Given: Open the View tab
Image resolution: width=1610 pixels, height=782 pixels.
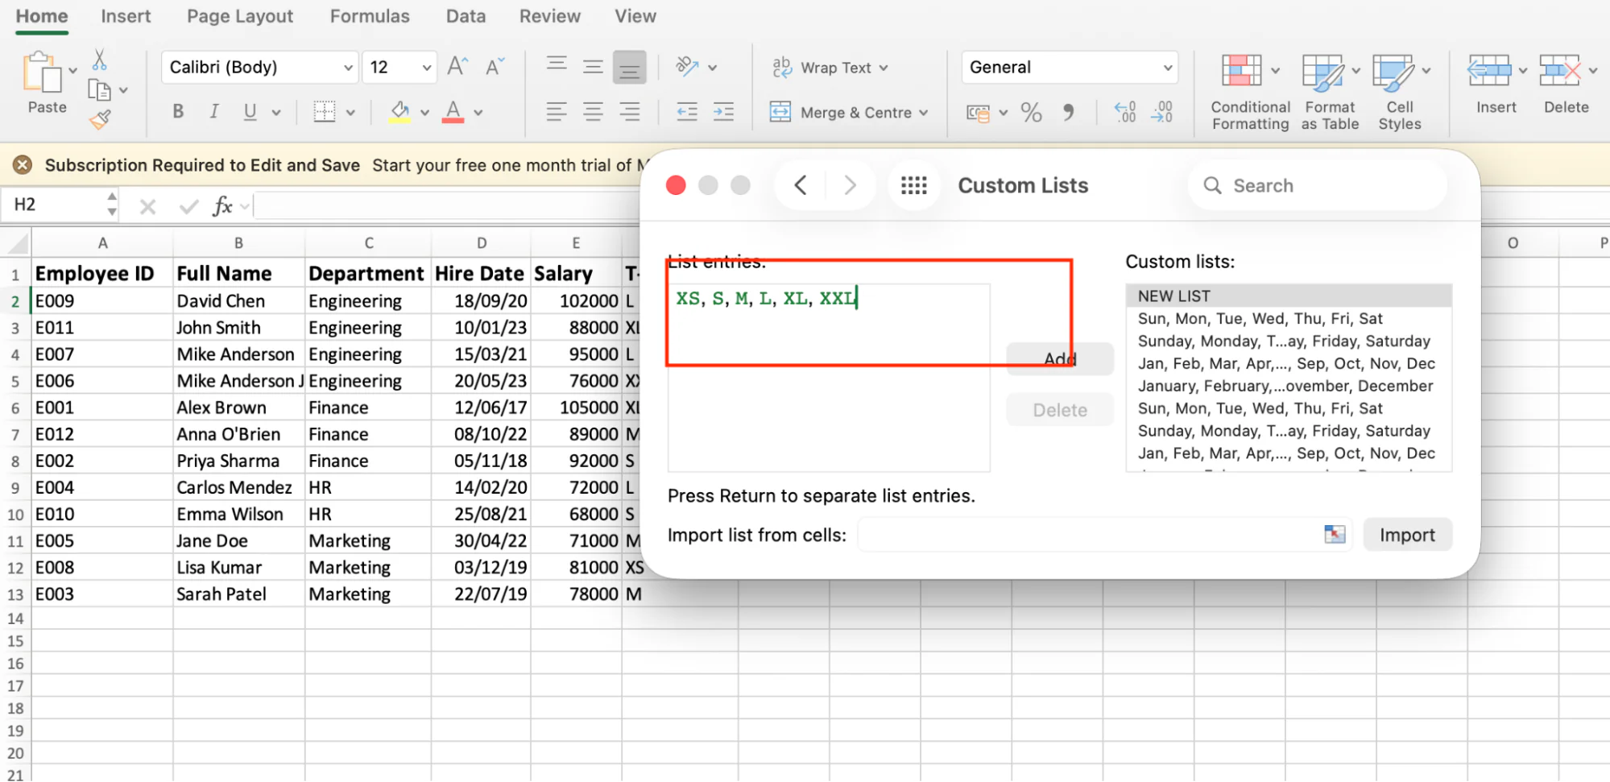Looking at the screenshot, I should point(635,16).
